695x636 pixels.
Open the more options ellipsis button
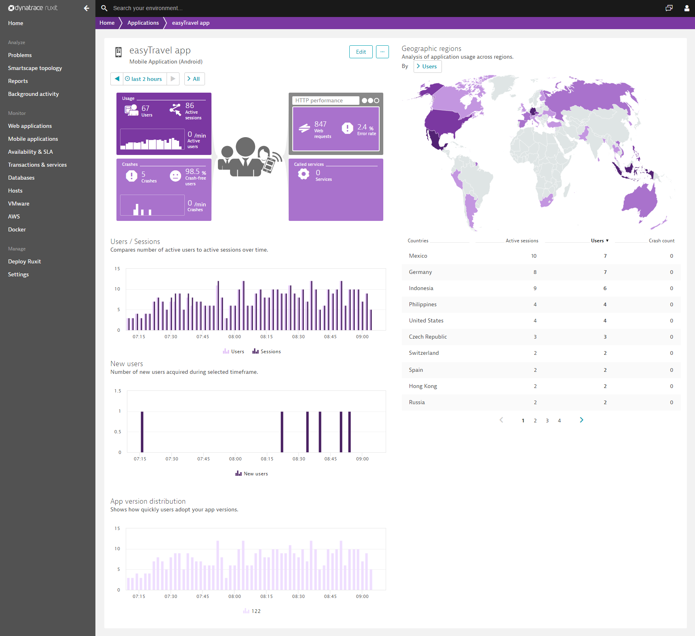382,52
